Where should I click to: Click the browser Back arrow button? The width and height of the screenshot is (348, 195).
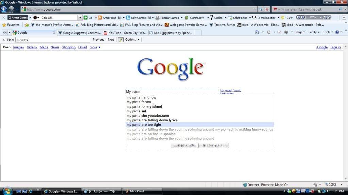click(4, 9)
